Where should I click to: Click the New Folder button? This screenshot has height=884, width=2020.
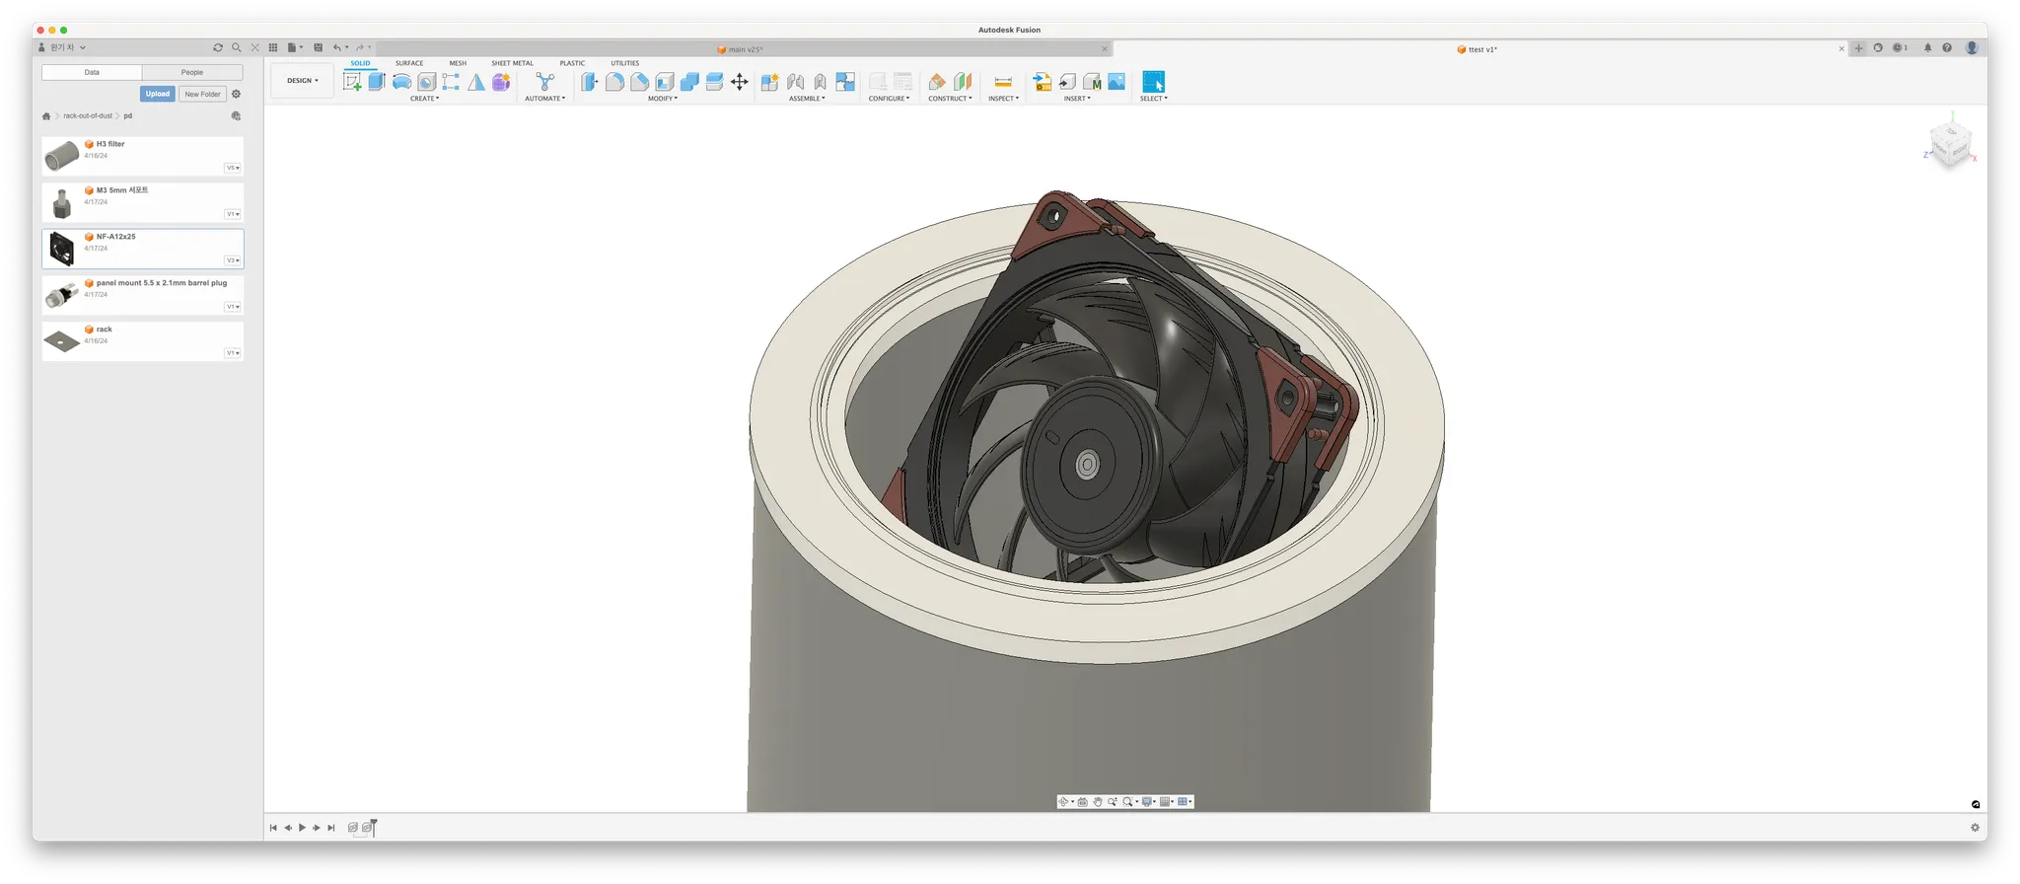(203, 94)
